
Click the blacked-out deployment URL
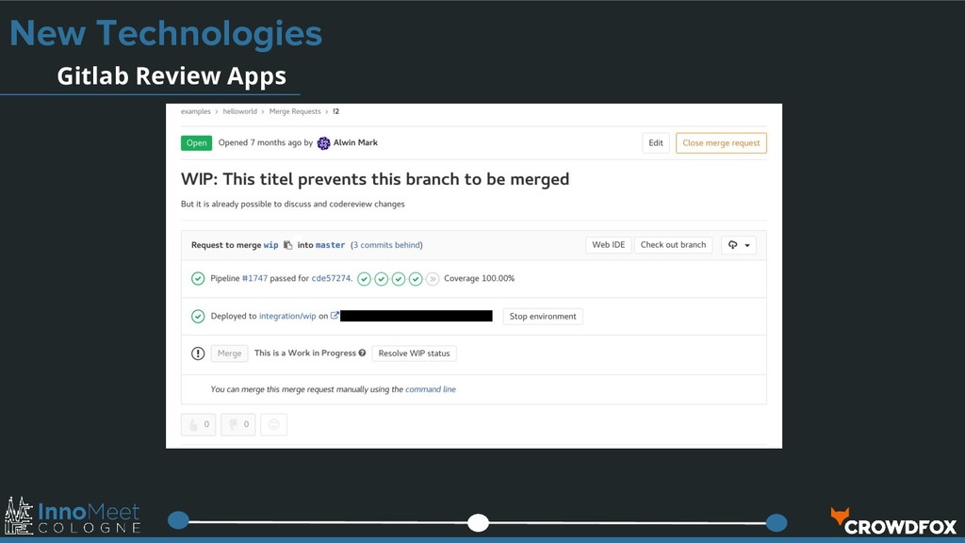click(417, 316)
